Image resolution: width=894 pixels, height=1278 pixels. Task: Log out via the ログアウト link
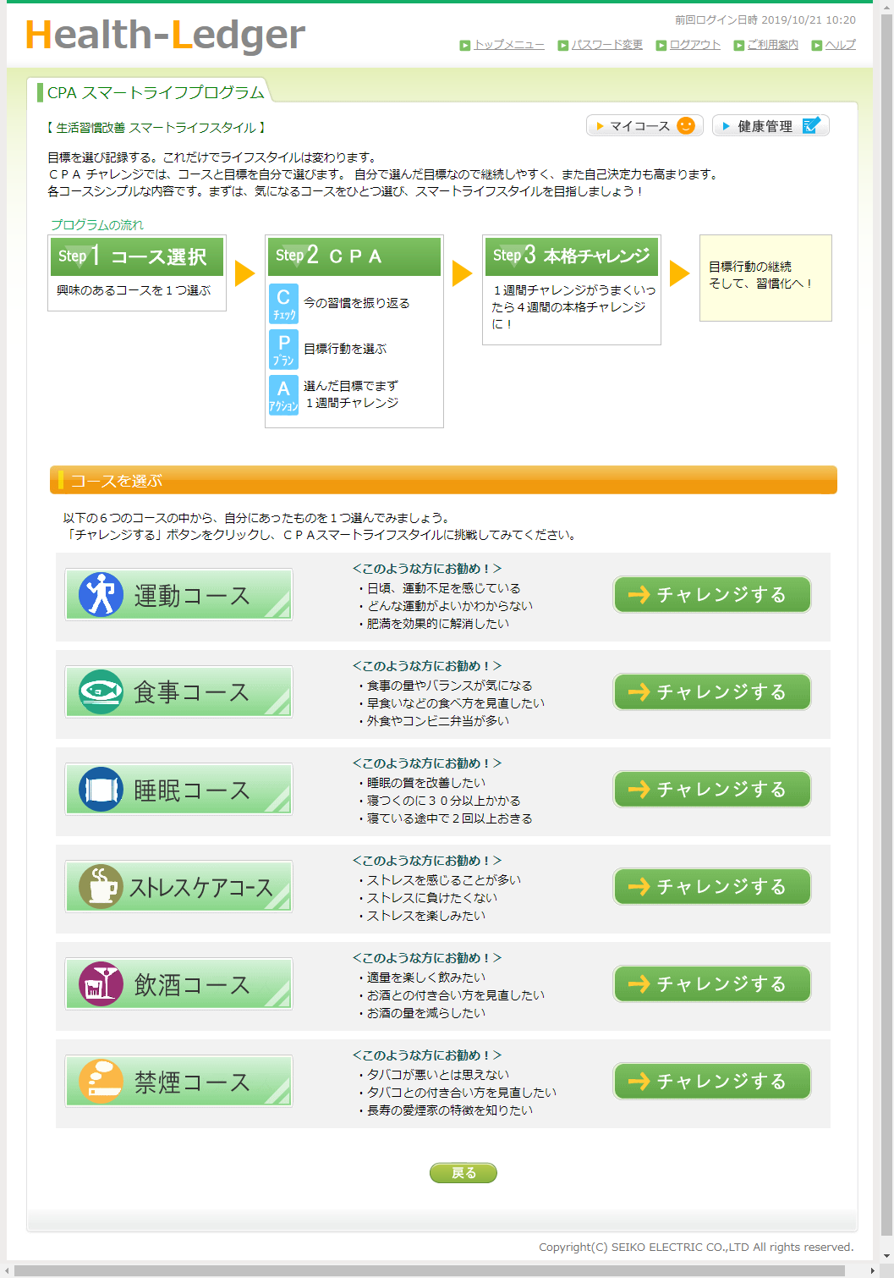[x=694, y=45]
